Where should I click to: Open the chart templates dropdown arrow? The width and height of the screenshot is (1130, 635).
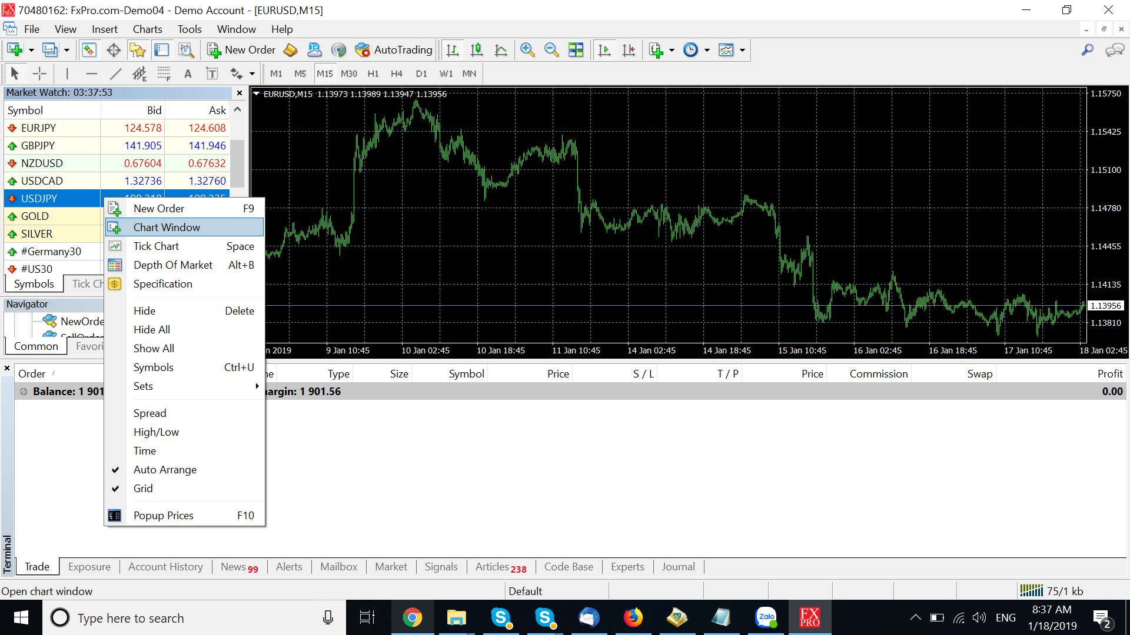[x=742, y=51]
